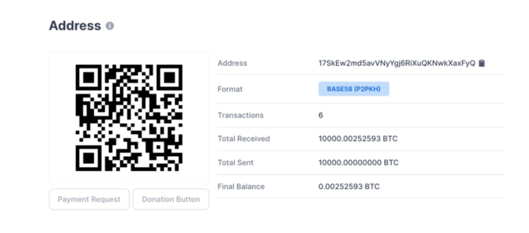Click the QR code image
This screenshot has height=233, width=529.
129,118
